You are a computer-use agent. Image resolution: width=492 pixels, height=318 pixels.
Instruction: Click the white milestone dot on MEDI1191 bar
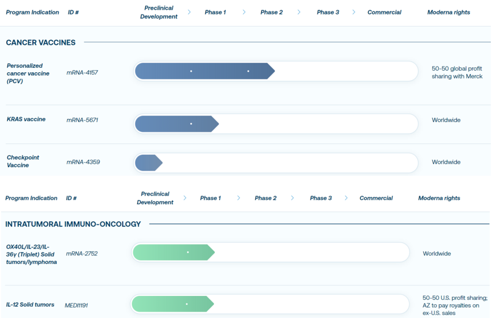click(187, 304)
